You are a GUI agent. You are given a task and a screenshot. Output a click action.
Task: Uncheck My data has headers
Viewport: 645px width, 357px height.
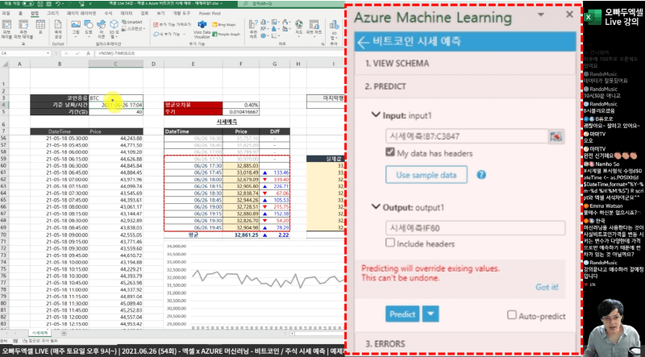pos(390,152)
